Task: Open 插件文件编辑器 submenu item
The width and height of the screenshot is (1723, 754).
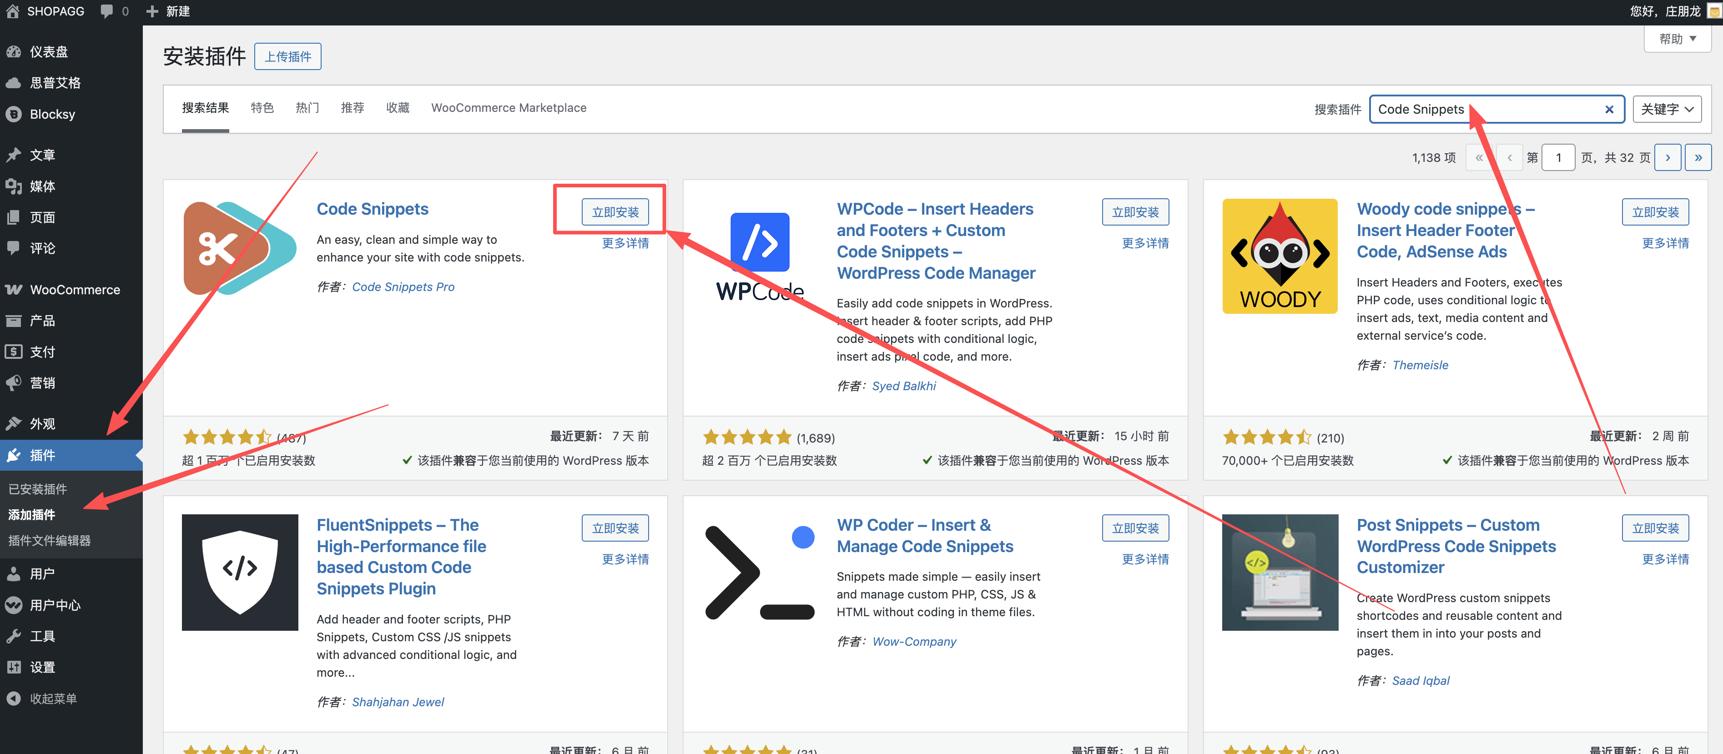Action: point(50,540)
